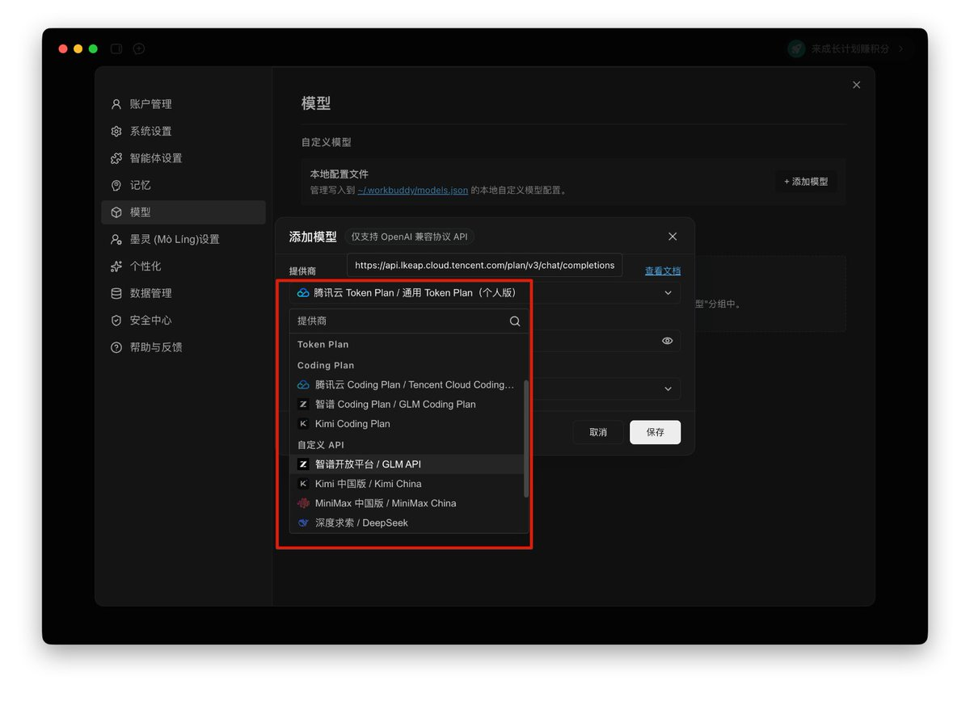The width and height of the screenshot is (970, 701).
Task: Click the 来成长计划赚积分 button
Action: (847, 49)
